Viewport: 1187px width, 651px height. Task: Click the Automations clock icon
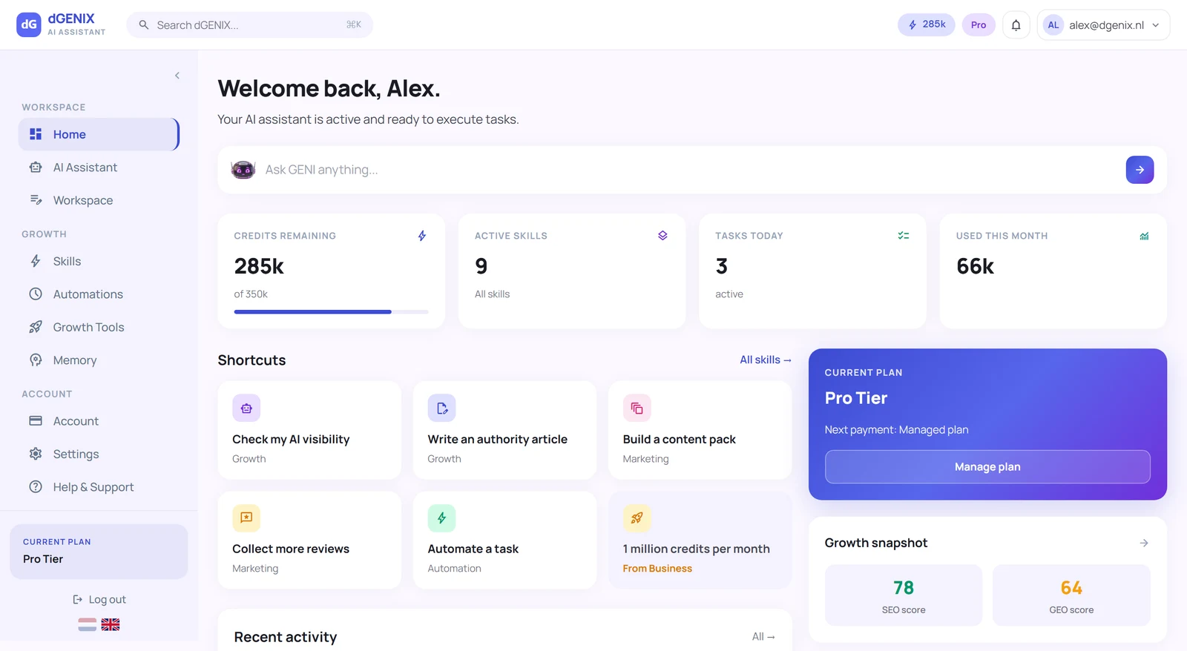(x=36, y=294)
